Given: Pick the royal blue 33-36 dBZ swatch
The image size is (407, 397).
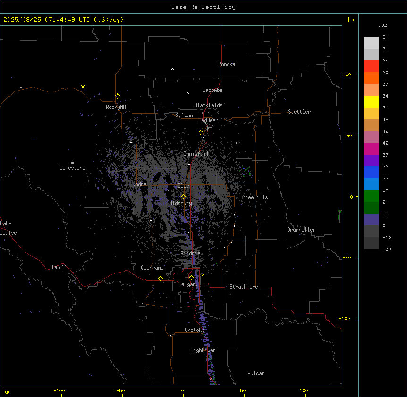Looking at the screenshot, I should pos(371,172).
